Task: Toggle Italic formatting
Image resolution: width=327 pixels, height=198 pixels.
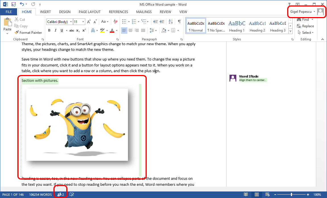Action: 55,30
